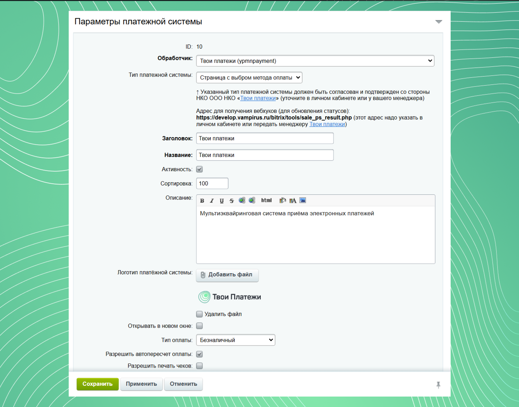Collapse the Параметры платежной системы section
The width and height of the screenshot is (519, 407).
pyautogui.click(x=439, y=22)
